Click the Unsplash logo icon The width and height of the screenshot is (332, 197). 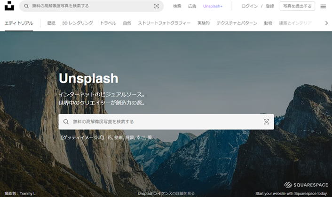click(x=9, y=6)
